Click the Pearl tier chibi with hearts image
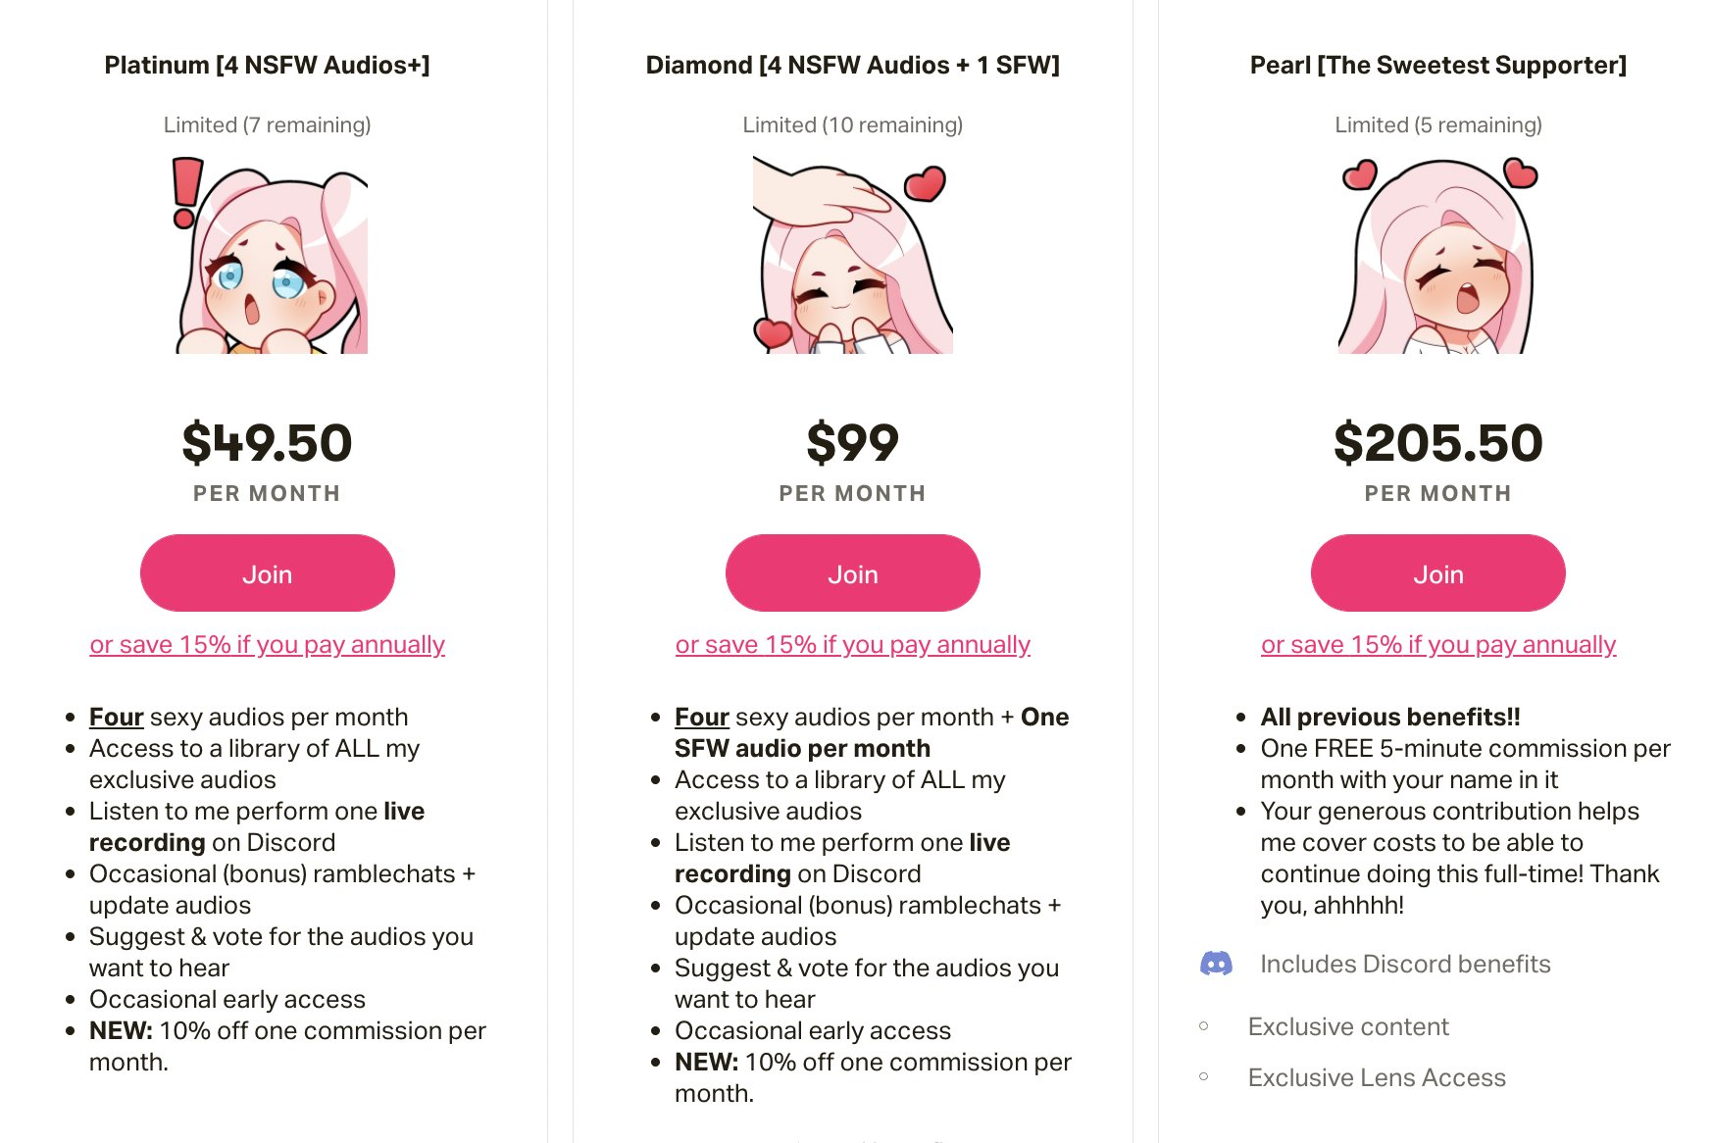Viewport: 1712px width, 1143px height. (1437, 255)
